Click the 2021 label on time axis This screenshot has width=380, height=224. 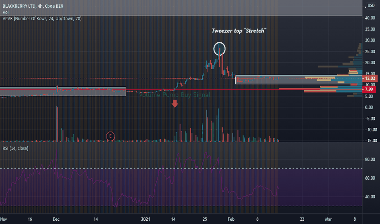pos(146,219)
